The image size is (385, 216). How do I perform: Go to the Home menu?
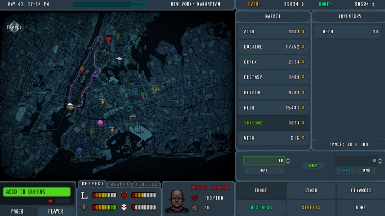pyautogui.click(x=361, y=207)
